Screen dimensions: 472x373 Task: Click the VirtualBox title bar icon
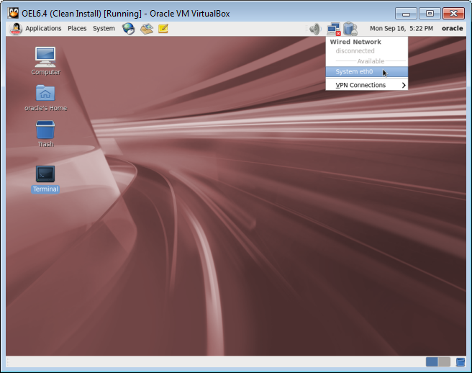click(13, 13)
